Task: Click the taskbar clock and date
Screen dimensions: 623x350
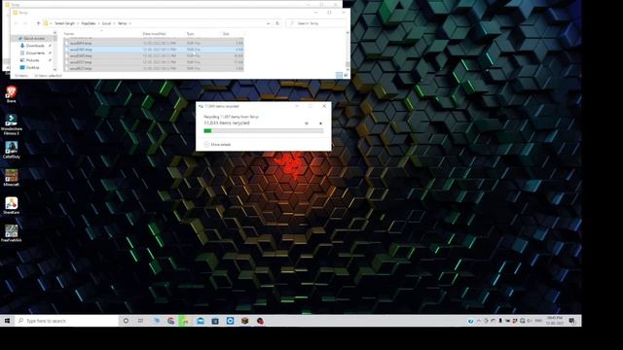Action: pyautogui.click(x=555, y=321)
